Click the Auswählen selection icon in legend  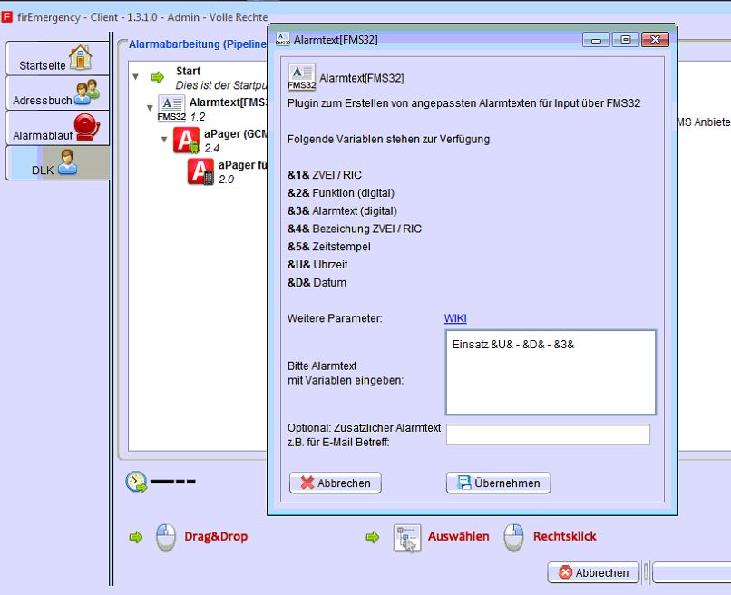tap(406, 537)
